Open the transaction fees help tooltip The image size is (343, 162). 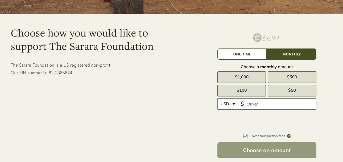(x=289, y=136)
